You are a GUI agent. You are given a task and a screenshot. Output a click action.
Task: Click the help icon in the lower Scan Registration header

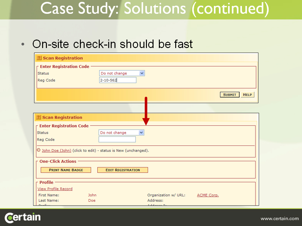click(38, 117)
